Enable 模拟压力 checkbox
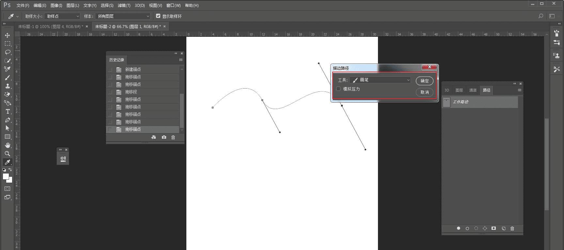The width and height of the screenshot is (564, 250). (338, 89)
